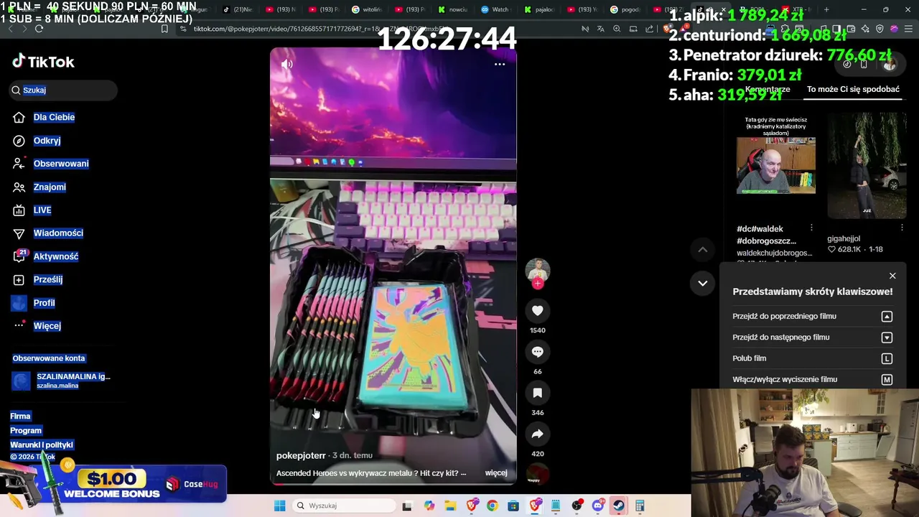Click the browser zoom magnifier icon
Viewport: 919px width, 517px height.
point(617,29)
